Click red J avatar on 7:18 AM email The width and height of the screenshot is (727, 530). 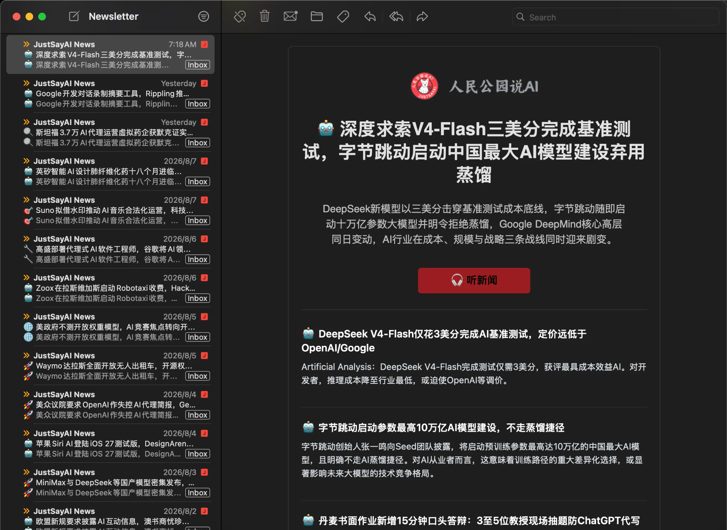click(x=204, y=44)
